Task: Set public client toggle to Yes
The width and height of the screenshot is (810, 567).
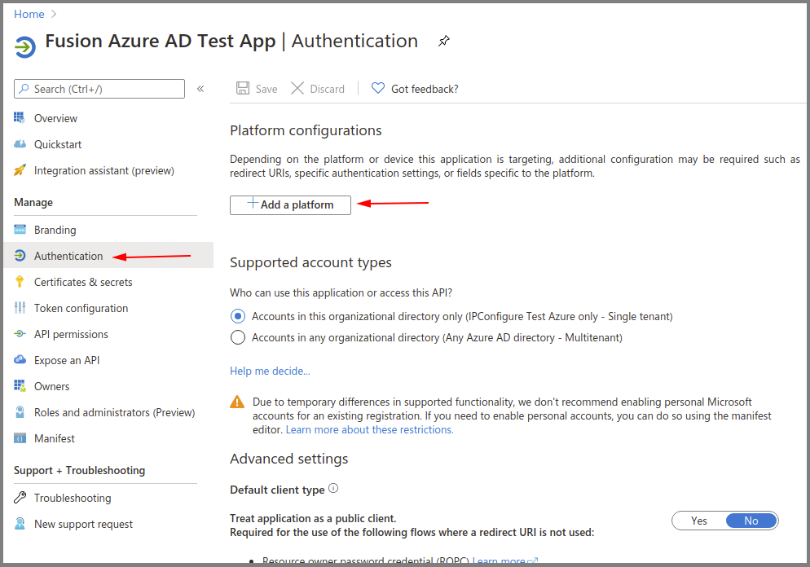Action: [x=699, y=521]
